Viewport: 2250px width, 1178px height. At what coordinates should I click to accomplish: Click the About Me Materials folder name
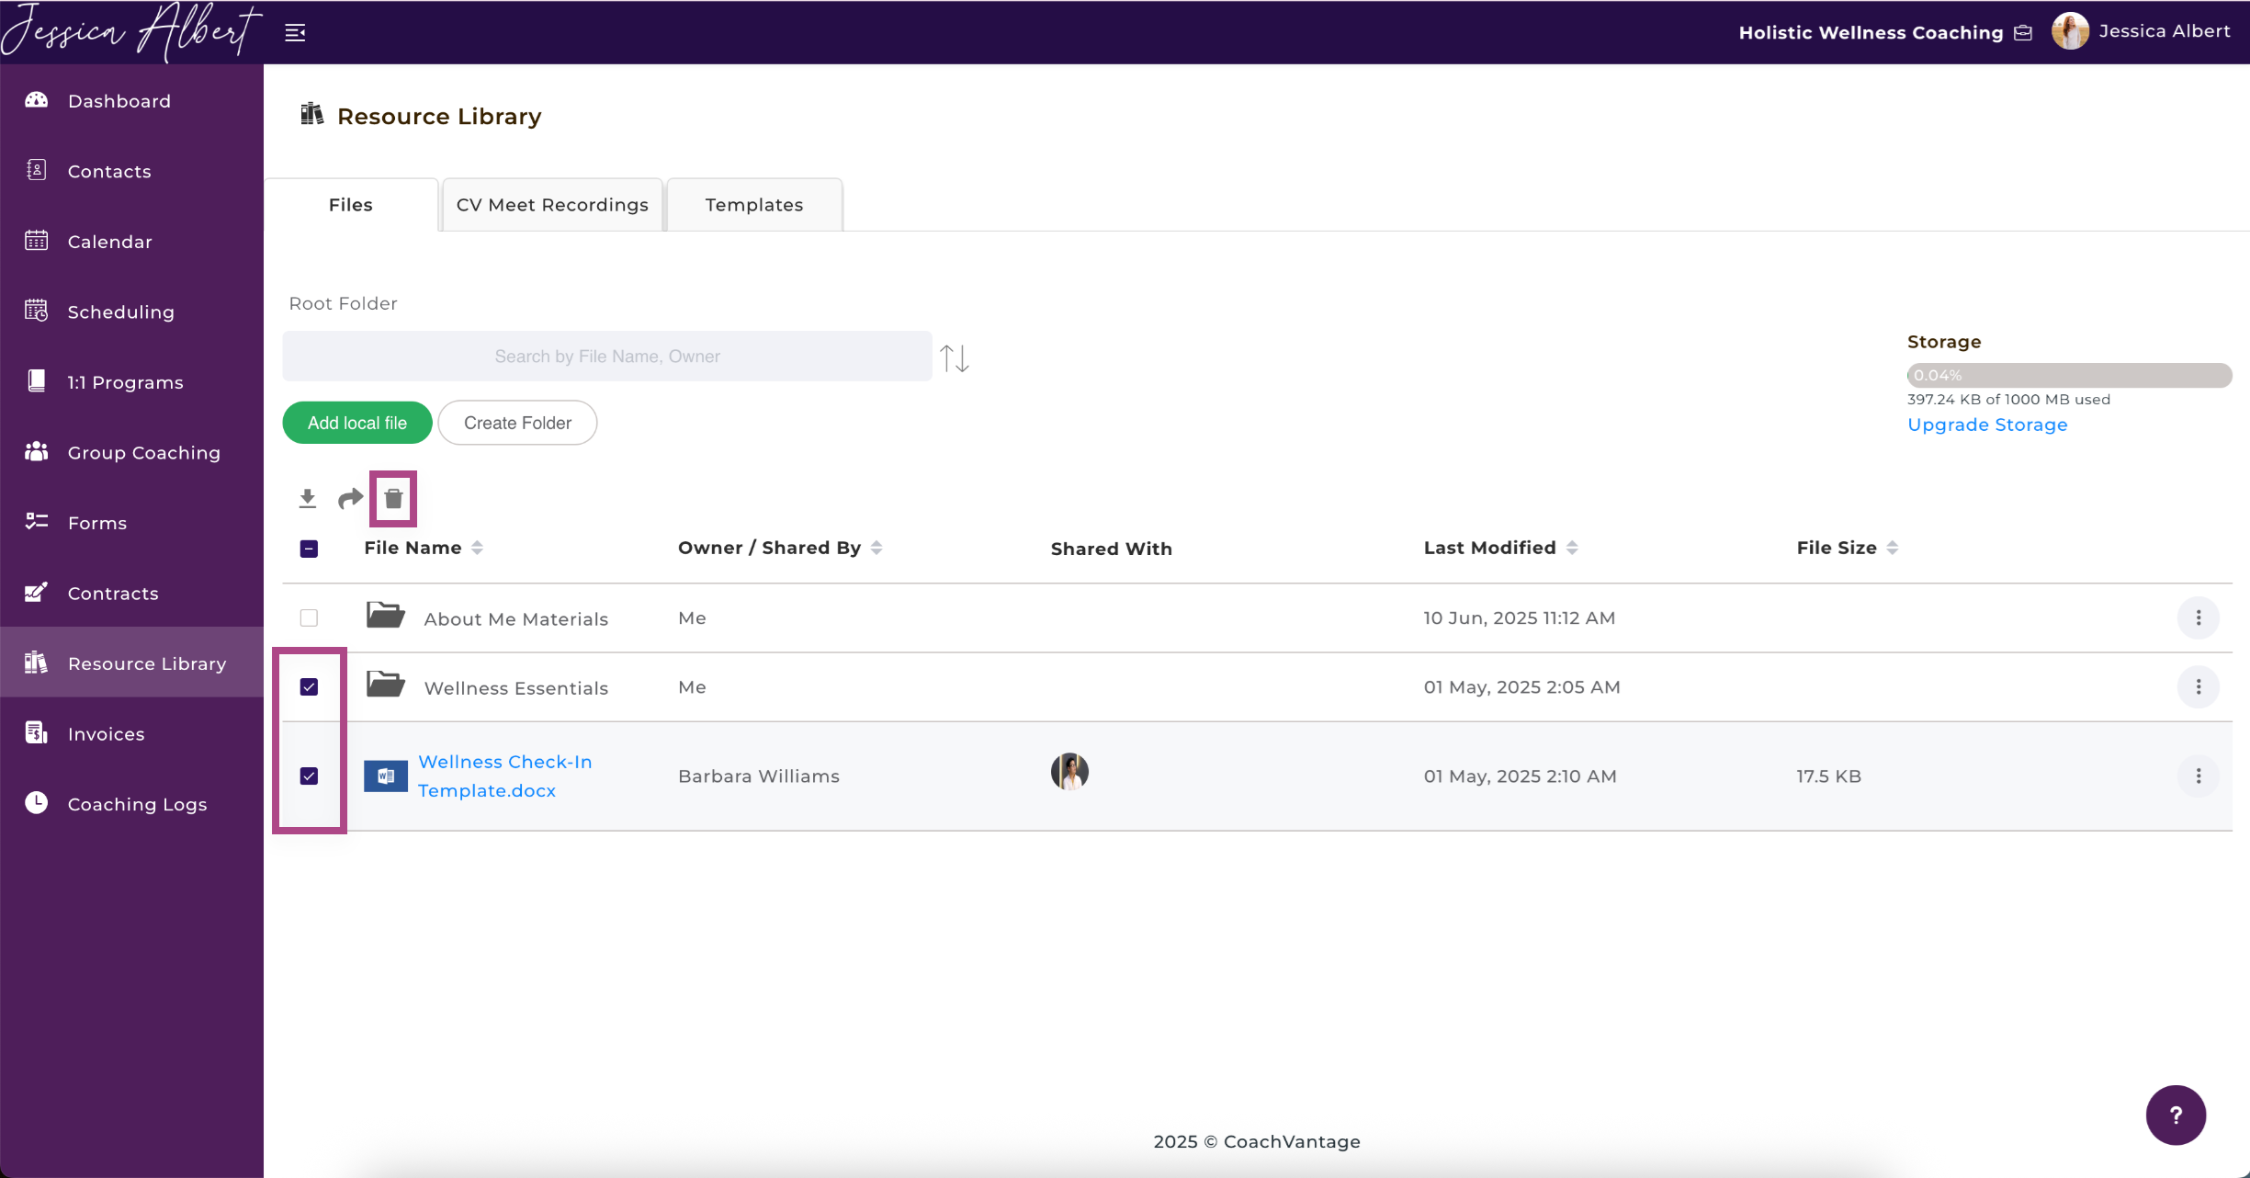click(x=516, y=619)
